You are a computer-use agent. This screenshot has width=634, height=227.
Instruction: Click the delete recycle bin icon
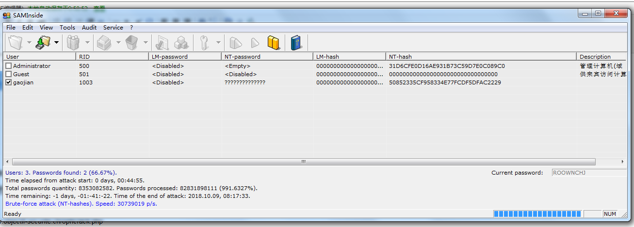(131, 43)
